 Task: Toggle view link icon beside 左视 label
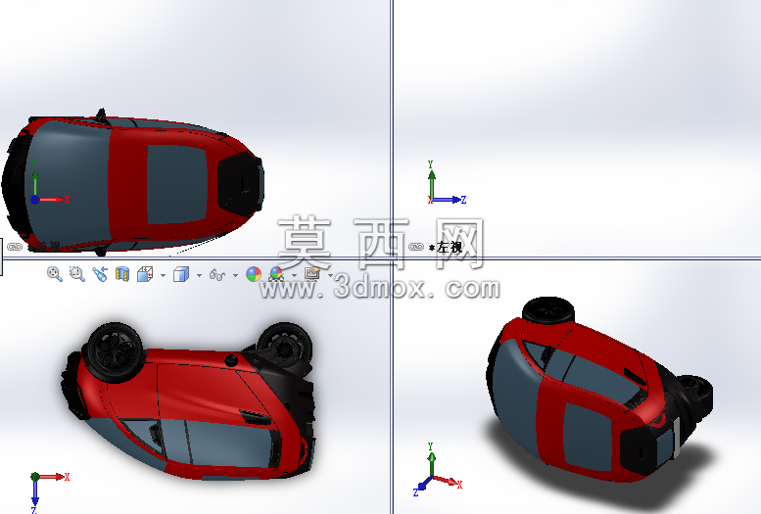coord(416,247)
